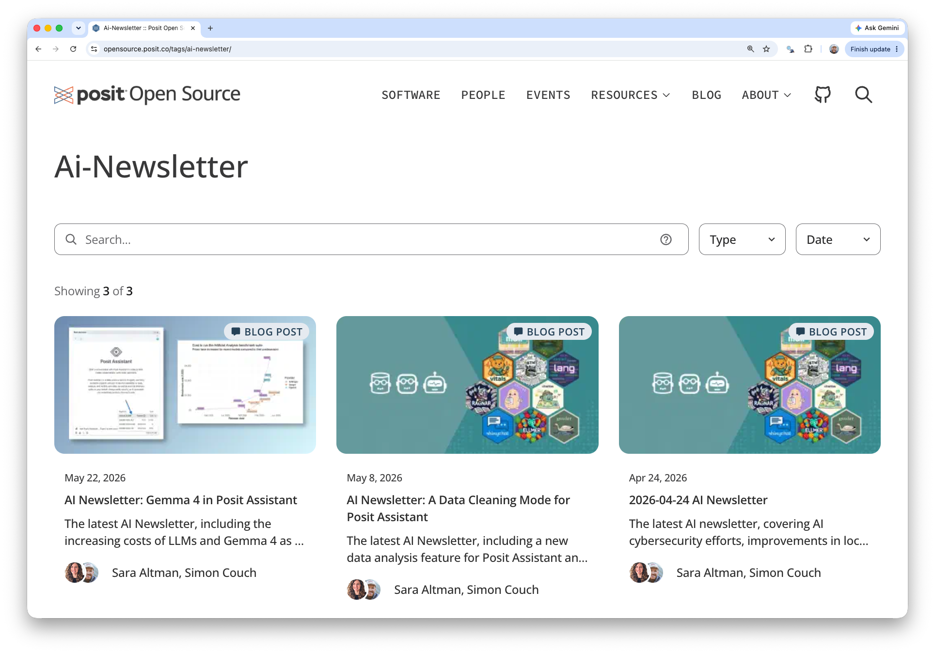Open the browser zoom magnifier icon
Image resolution: width=935 pixels, height=654 pixels.
click(x=751, y=49)
